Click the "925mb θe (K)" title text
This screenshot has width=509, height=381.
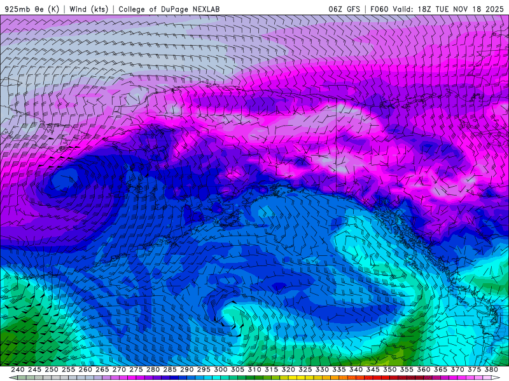coord(32,9)
